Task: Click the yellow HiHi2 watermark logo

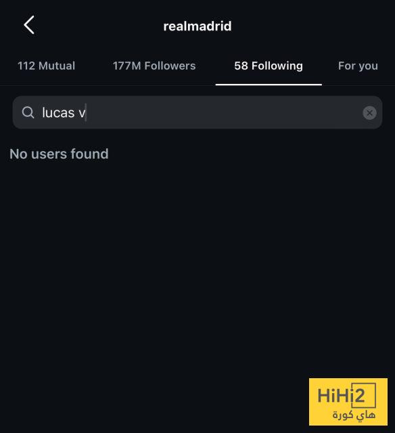Action: pos(348,401)
